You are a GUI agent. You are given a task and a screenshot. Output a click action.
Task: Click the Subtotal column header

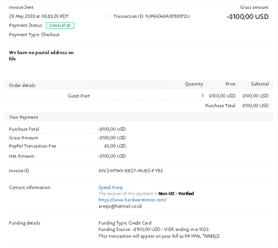click(260, 84)
